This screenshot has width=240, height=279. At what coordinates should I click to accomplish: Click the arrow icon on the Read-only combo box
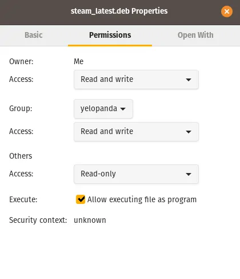[x=189, y=174]
